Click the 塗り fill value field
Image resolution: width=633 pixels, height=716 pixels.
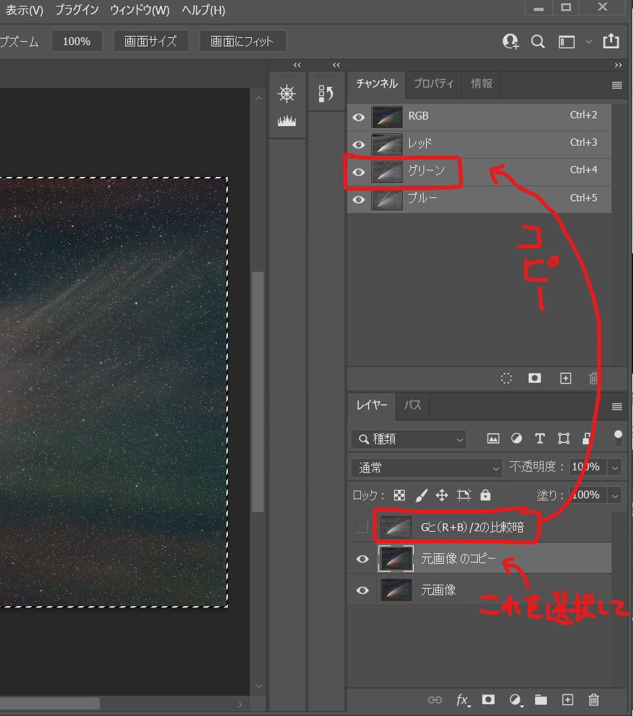point(588,495)
